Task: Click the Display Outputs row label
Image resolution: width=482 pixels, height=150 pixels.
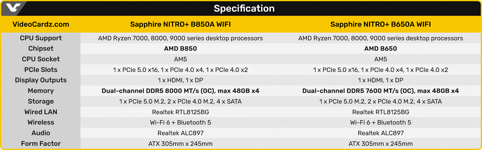Action: coord(41,80)
